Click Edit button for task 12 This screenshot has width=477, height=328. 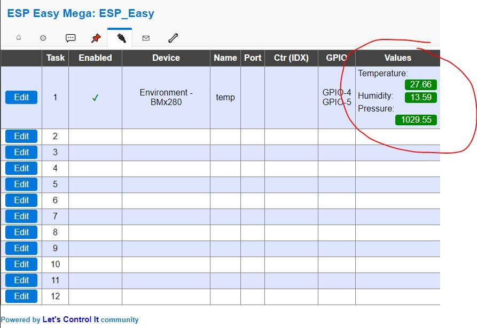click(21, 296)
